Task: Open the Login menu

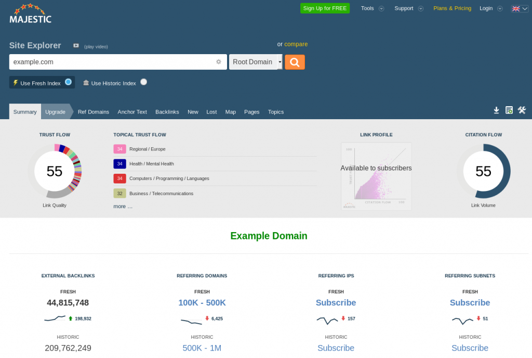Action: tap(486, 8)
